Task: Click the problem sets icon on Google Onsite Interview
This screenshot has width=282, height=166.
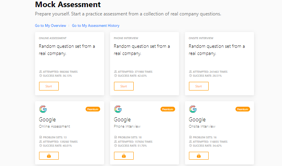Action: click(x=190, y=137)
